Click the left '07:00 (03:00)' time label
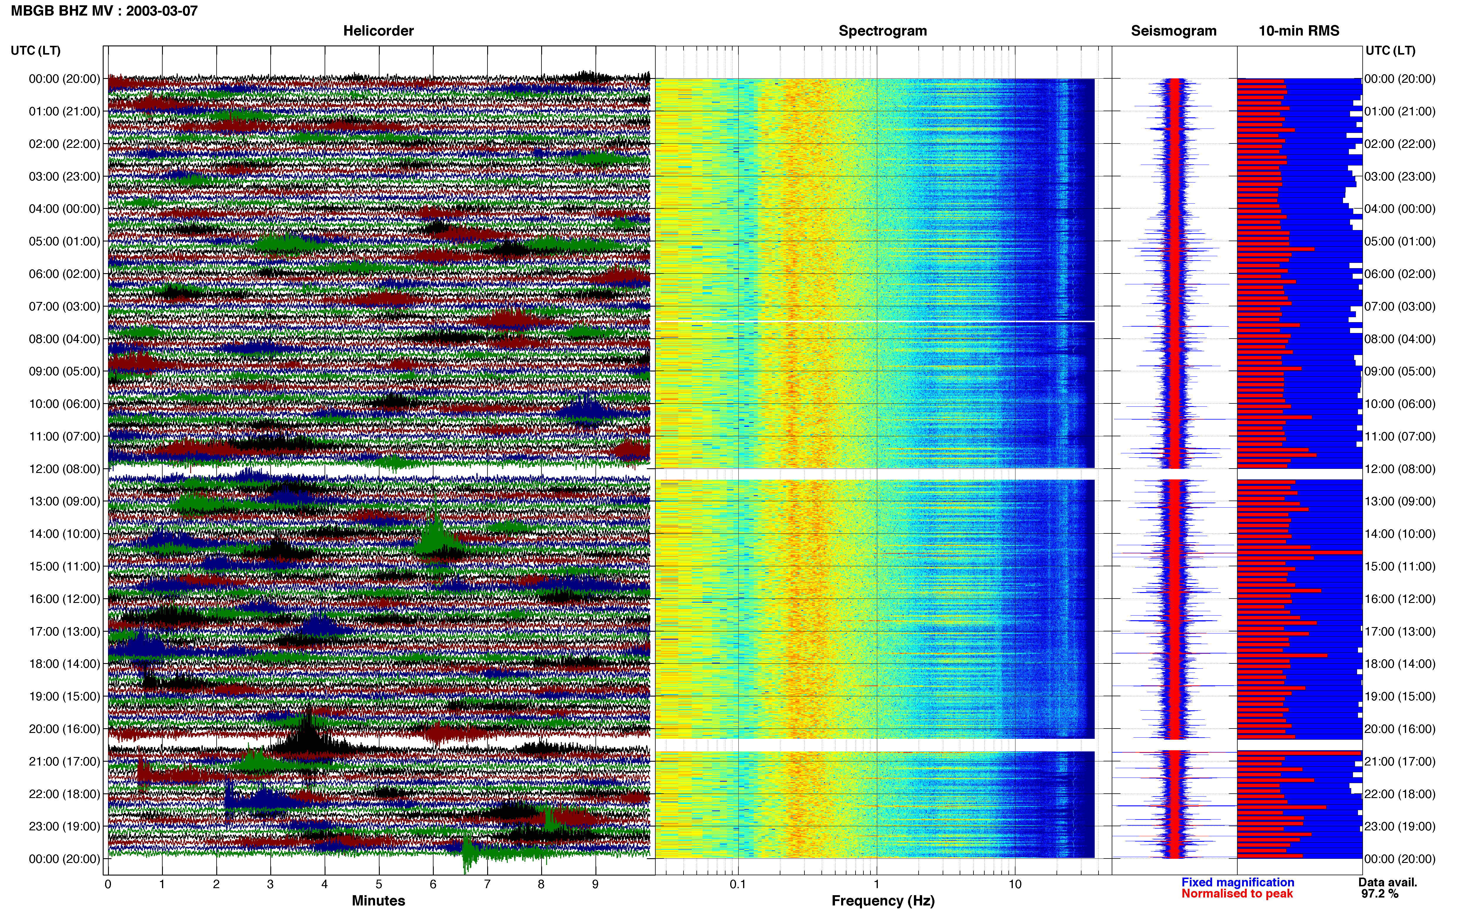 [65, 306]
